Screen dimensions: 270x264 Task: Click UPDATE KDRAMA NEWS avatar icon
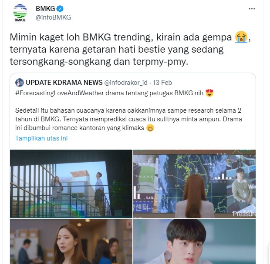20,83
